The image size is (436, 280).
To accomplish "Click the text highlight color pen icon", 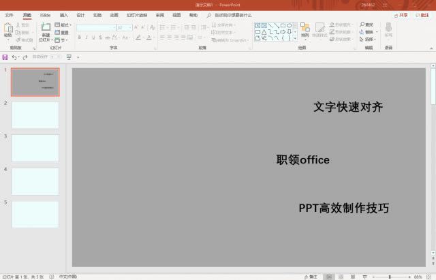I will tap(138, 37).
